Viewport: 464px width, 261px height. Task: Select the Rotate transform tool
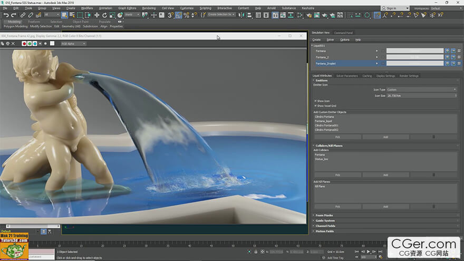tap(104, 15)
